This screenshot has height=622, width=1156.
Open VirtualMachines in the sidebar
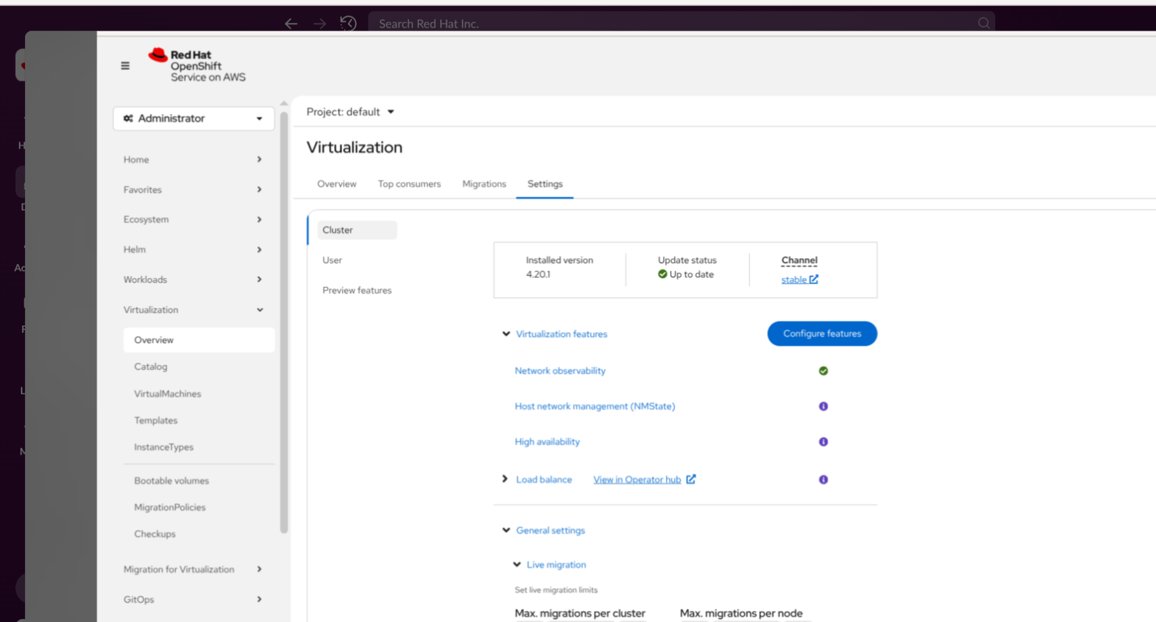click(x=167, y=394)
